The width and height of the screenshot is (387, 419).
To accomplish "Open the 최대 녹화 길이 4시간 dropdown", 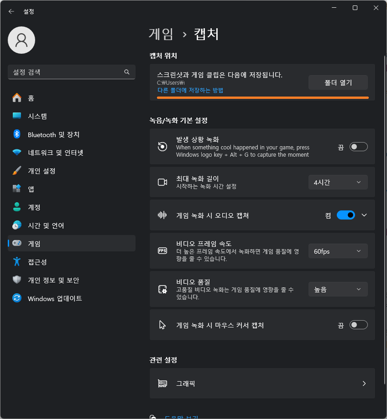I will click(x=338, y=182).
